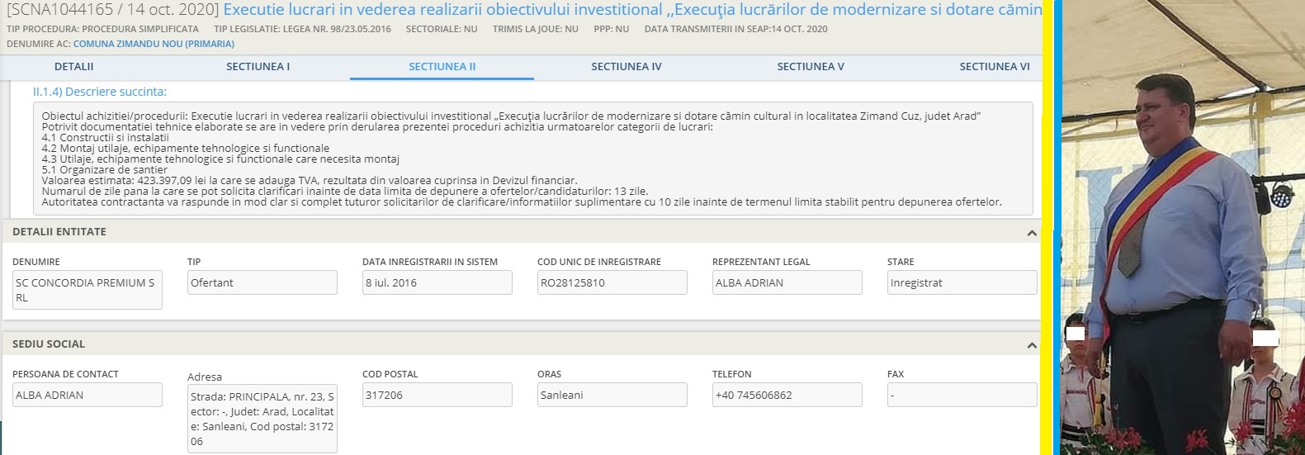
Task: Click the Stare field showing Inregistrat
Action: [x=962, y=282]
